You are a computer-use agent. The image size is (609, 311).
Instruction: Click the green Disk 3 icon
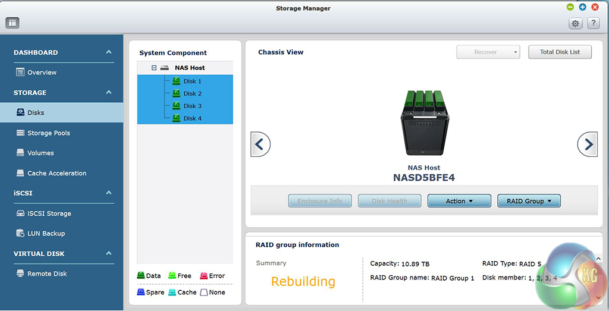click(176, 105)
